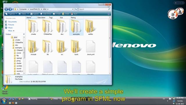Sort by the Name column header
Screen dimensions: 186x105
[x=31, y=17]
